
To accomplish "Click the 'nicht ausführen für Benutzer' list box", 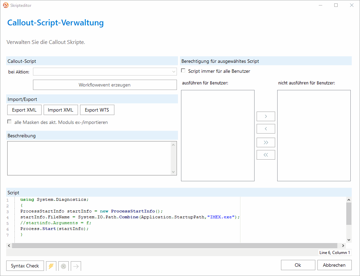I will pyautogui.click(x=314, y=136).
